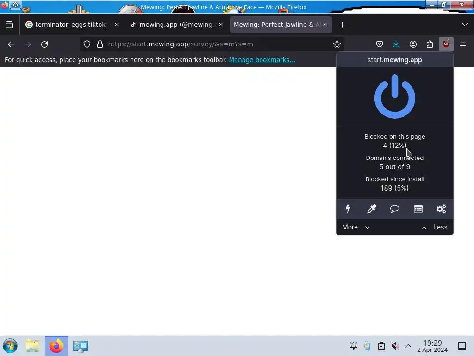Click start.mewing.app hostname in uBlock popup
The width and height of the screenshot is (474, 356).
tap(394, 60)
